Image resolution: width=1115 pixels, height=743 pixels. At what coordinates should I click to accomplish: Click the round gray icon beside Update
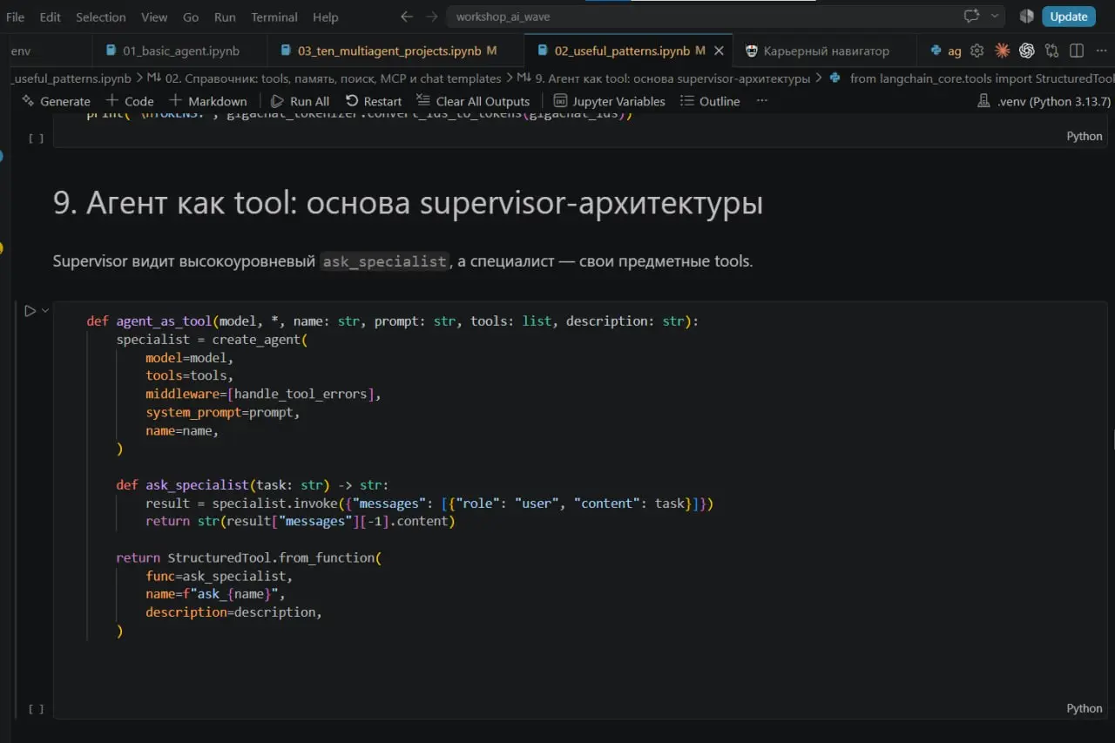1026,17
